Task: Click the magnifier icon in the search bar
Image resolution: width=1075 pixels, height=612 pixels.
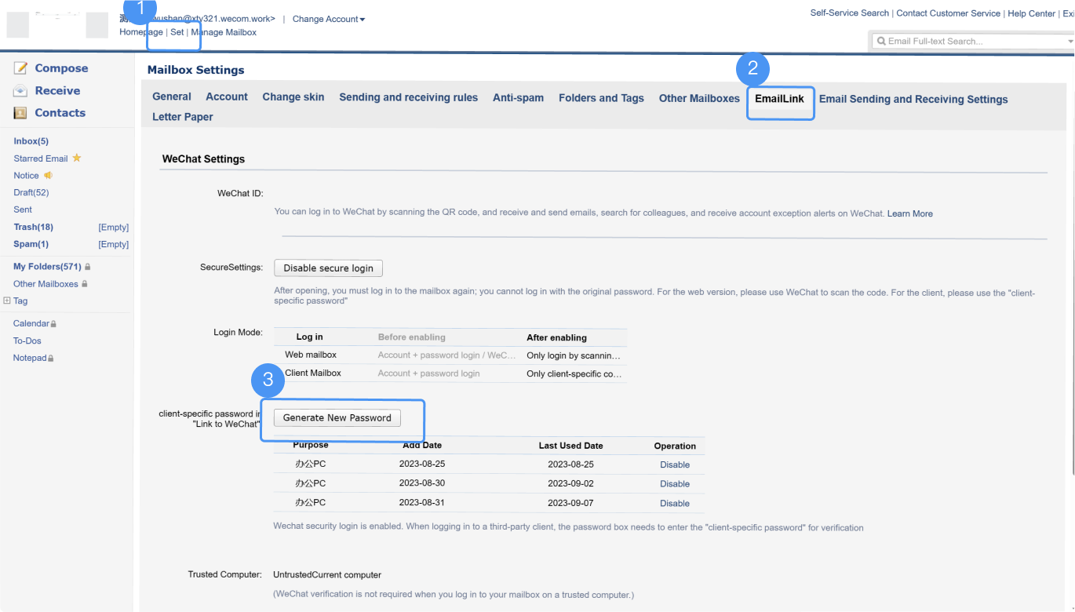Action: pos(881,40)
